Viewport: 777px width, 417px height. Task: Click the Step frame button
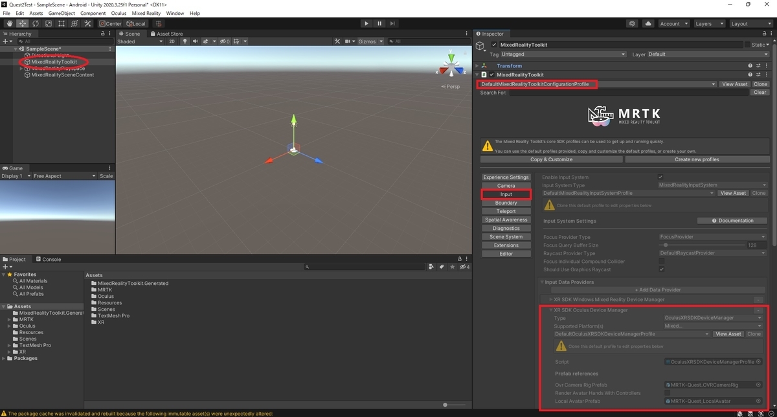click(394, 23)
